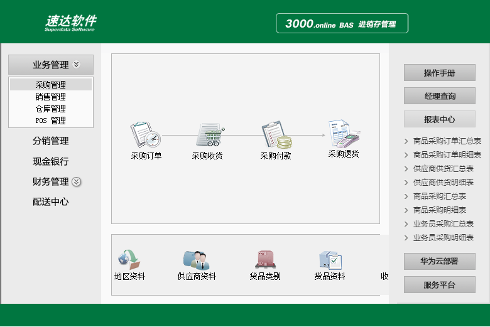Open the 货品资料 goods data icon
The height and width of the screenshot is (327, 490).
point(330,259)
